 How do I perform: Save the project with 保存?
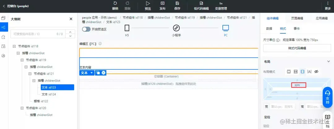pyautogui.click(x=177, y=3)
